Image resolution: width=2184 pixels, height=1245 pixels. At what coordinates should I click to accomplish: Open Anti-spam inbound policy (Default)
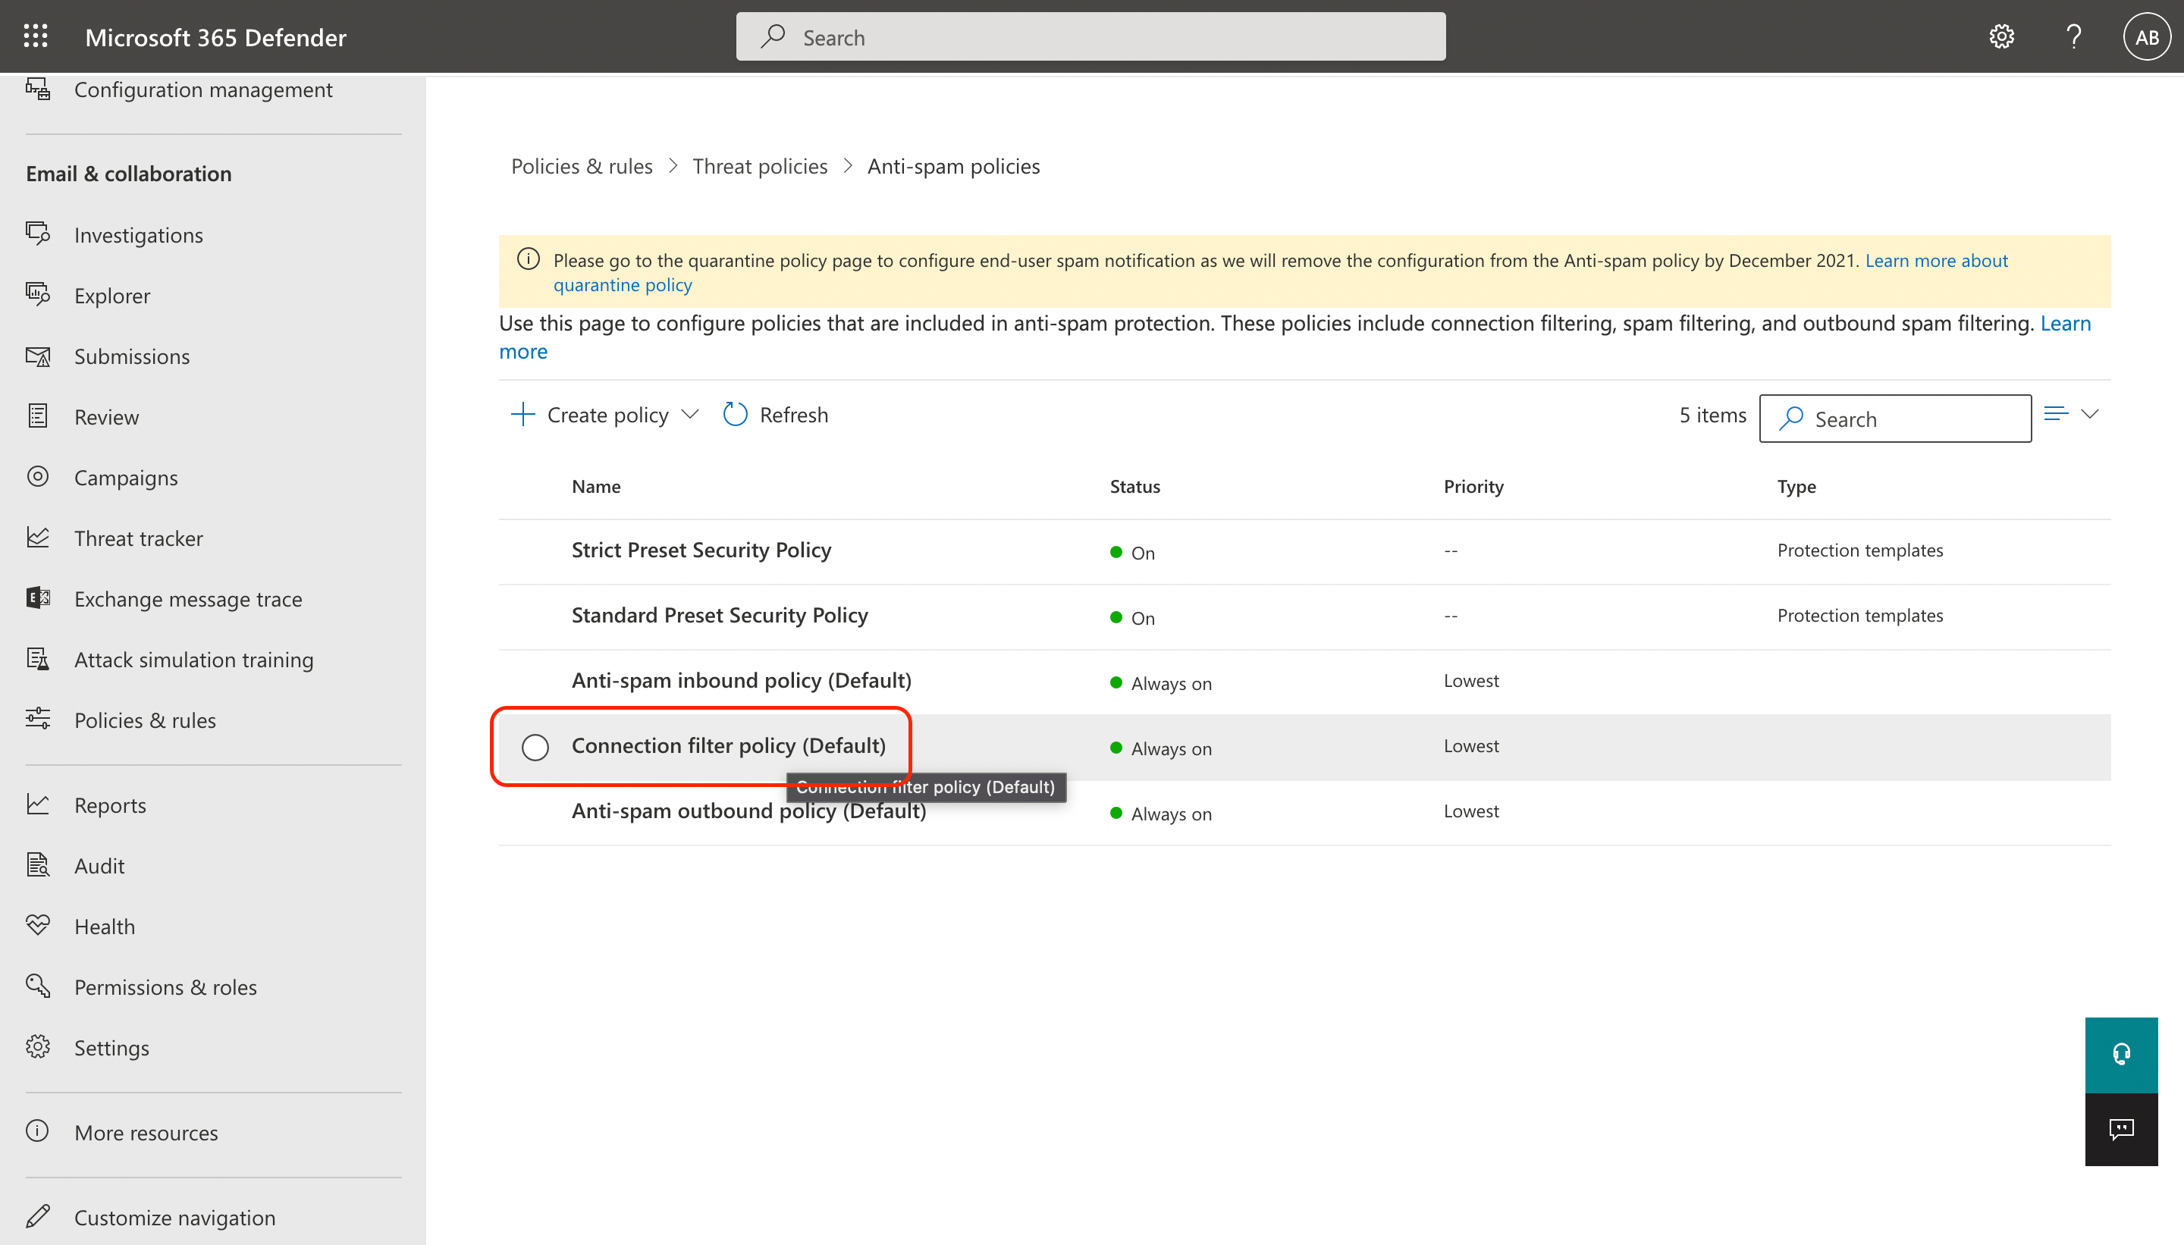[x=742, y=680]
